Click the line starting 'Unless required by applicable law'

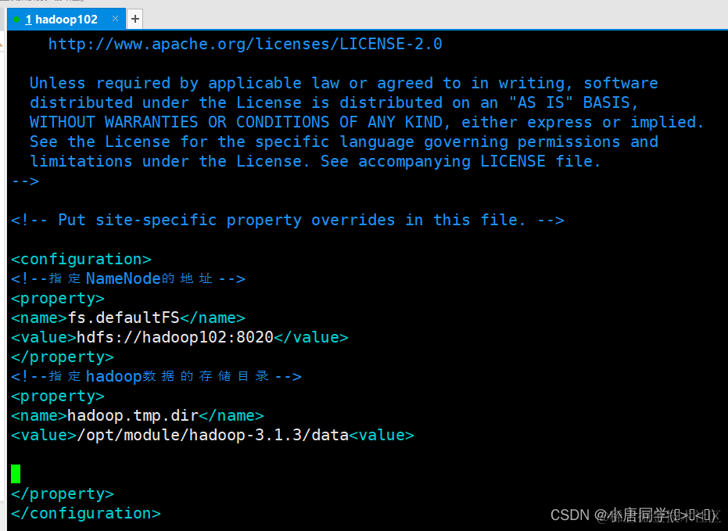click(x=343, y=83)
